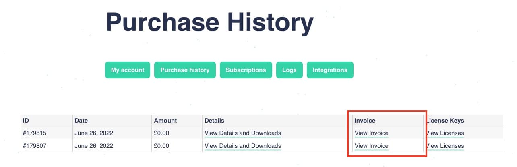
Task: View Licenses for order #179815
Action: (445, 133)
